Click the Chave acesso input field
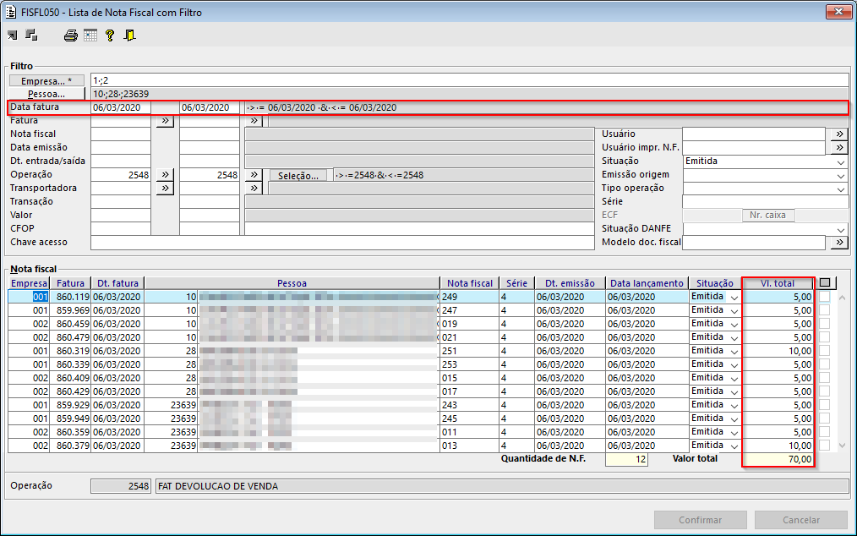This screenshot has width=857, height=536. 342,243
